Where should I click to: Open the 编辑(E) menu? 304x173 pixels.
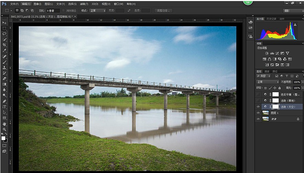coord(26,4)
